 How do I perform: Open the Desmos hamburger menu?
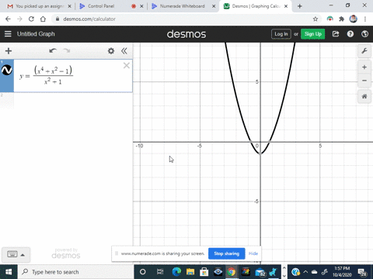(x=8, y=34)
